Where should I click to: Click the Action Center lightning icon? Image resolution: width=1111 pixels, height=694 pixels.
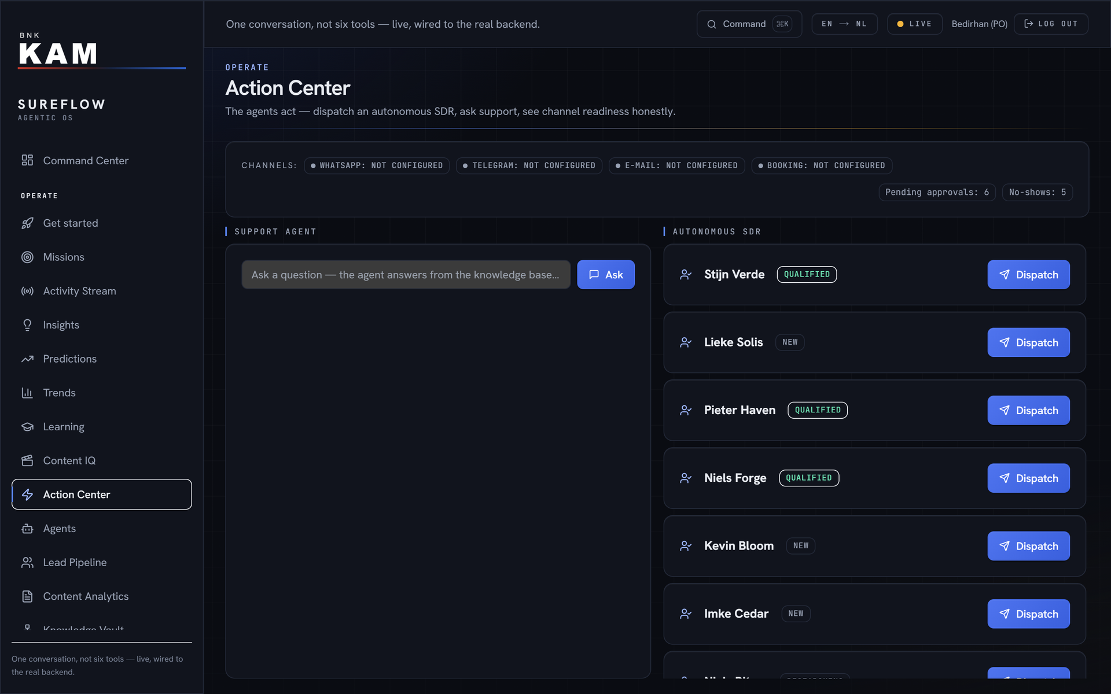pos(27,494)
